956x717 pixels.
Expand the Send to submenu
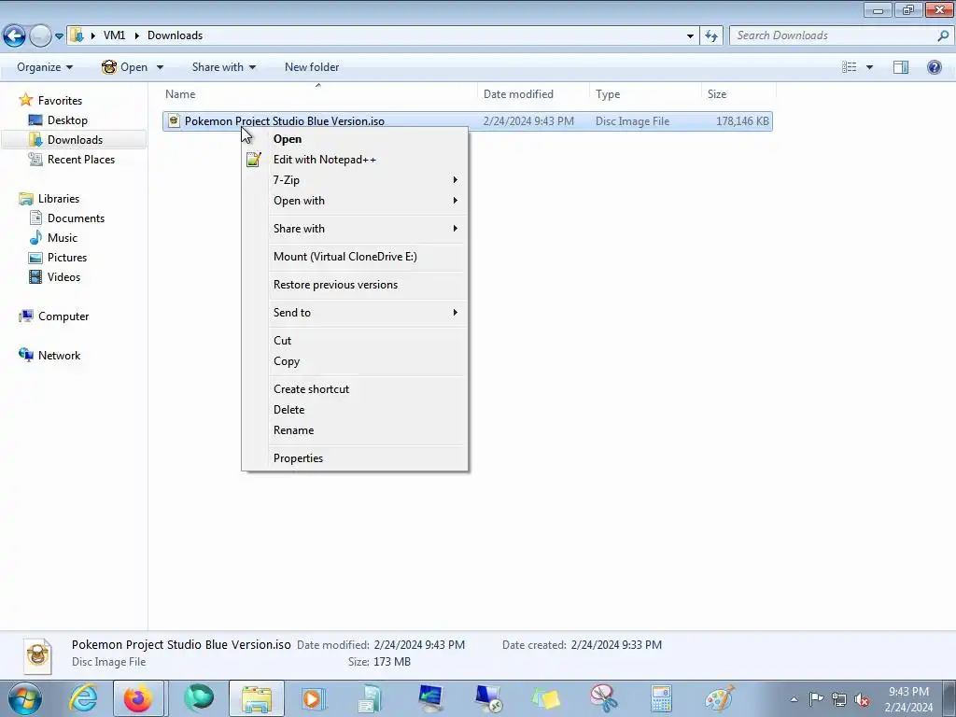pos(355,313)
